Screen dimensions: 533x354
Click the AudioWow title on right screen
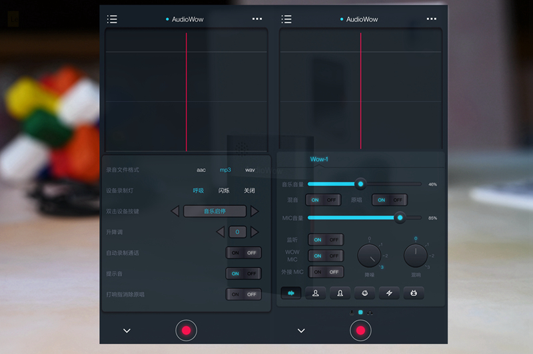tap(362, 19)
